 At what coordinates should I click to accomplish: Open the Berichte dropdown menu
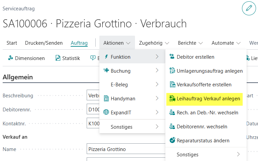[190, 43]
